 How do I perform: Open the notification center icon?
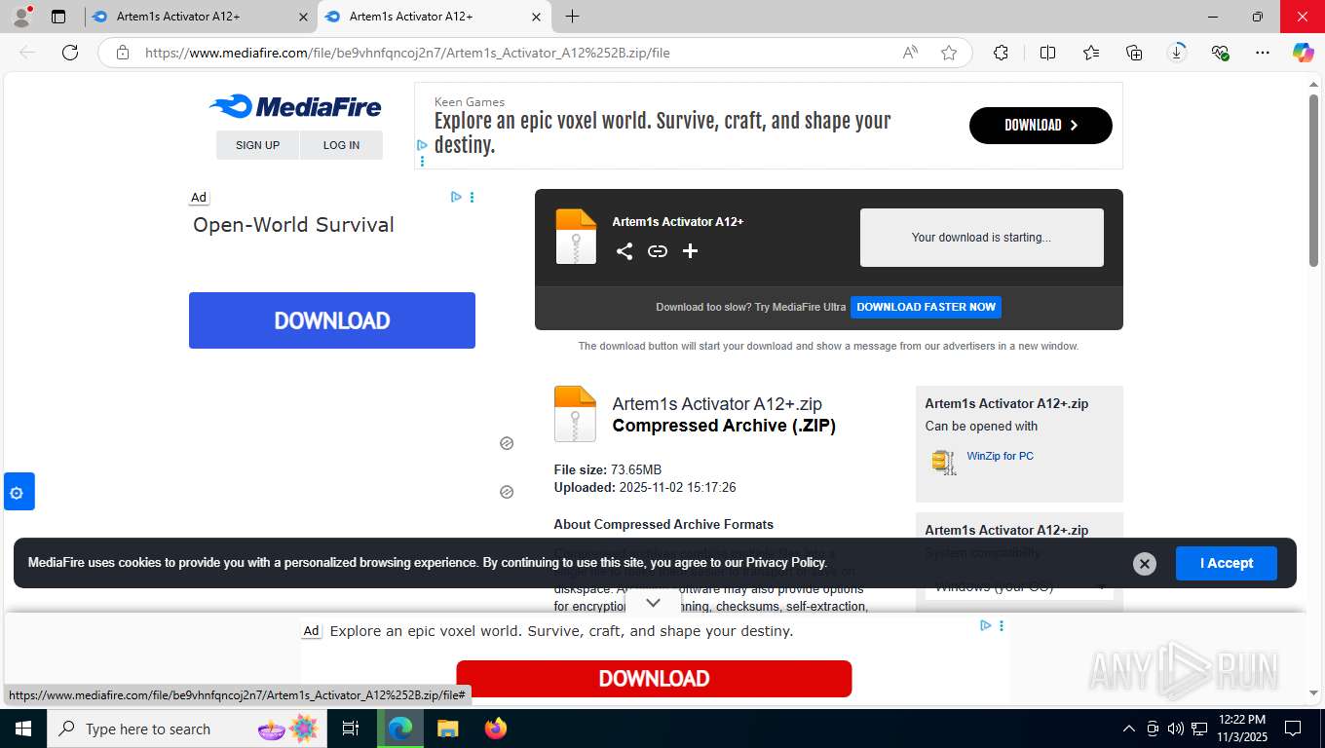click(x=1293, y=729)
